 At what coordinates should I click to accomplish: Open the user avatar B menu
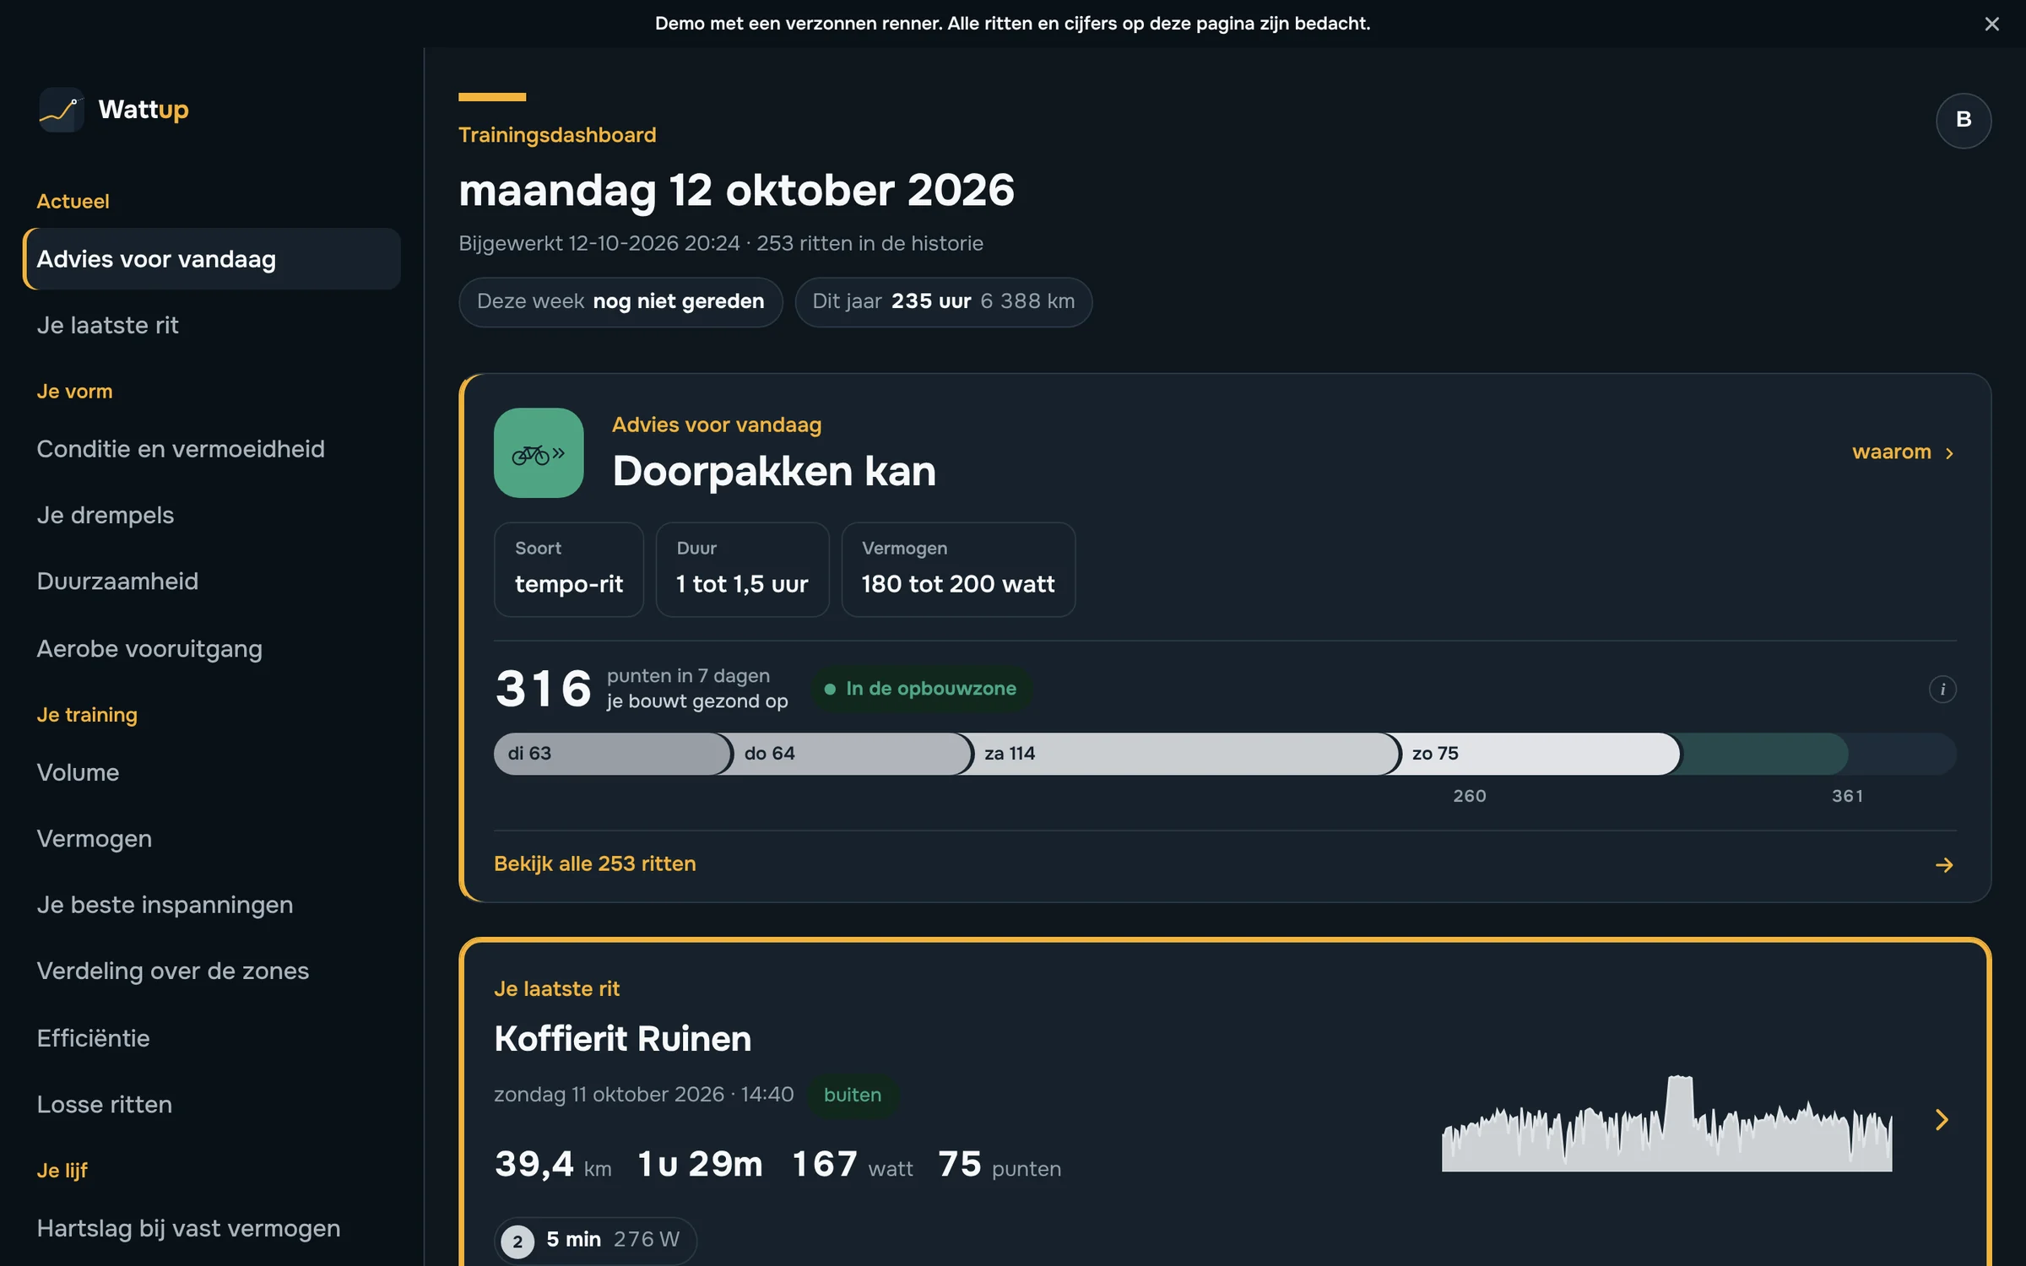[1964, 120]
